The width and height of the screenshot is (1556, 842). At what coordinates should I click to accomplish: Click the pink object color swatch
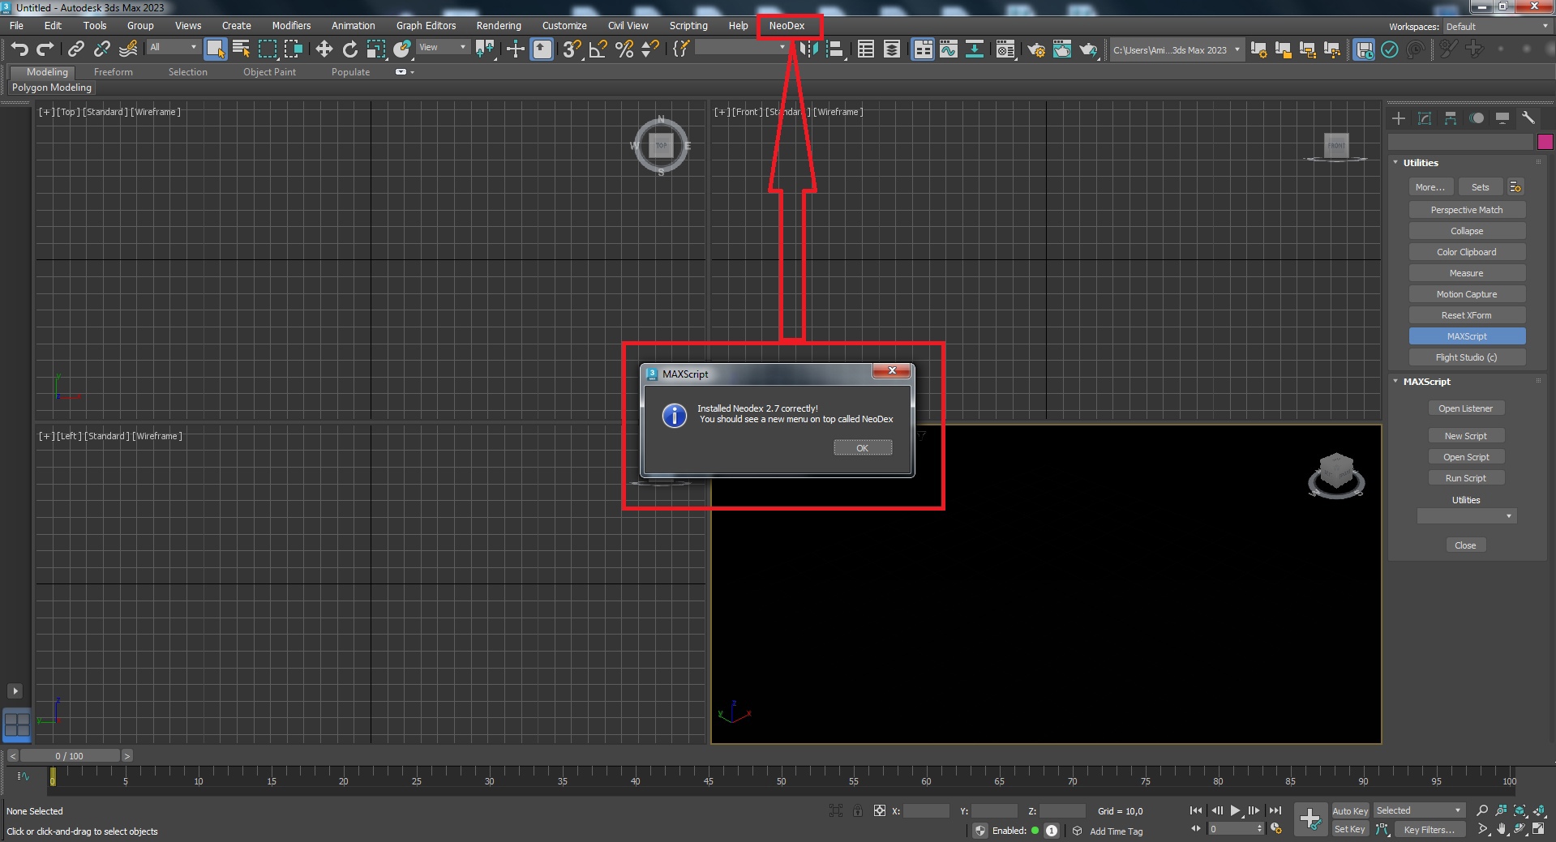tap(1545, 142)
